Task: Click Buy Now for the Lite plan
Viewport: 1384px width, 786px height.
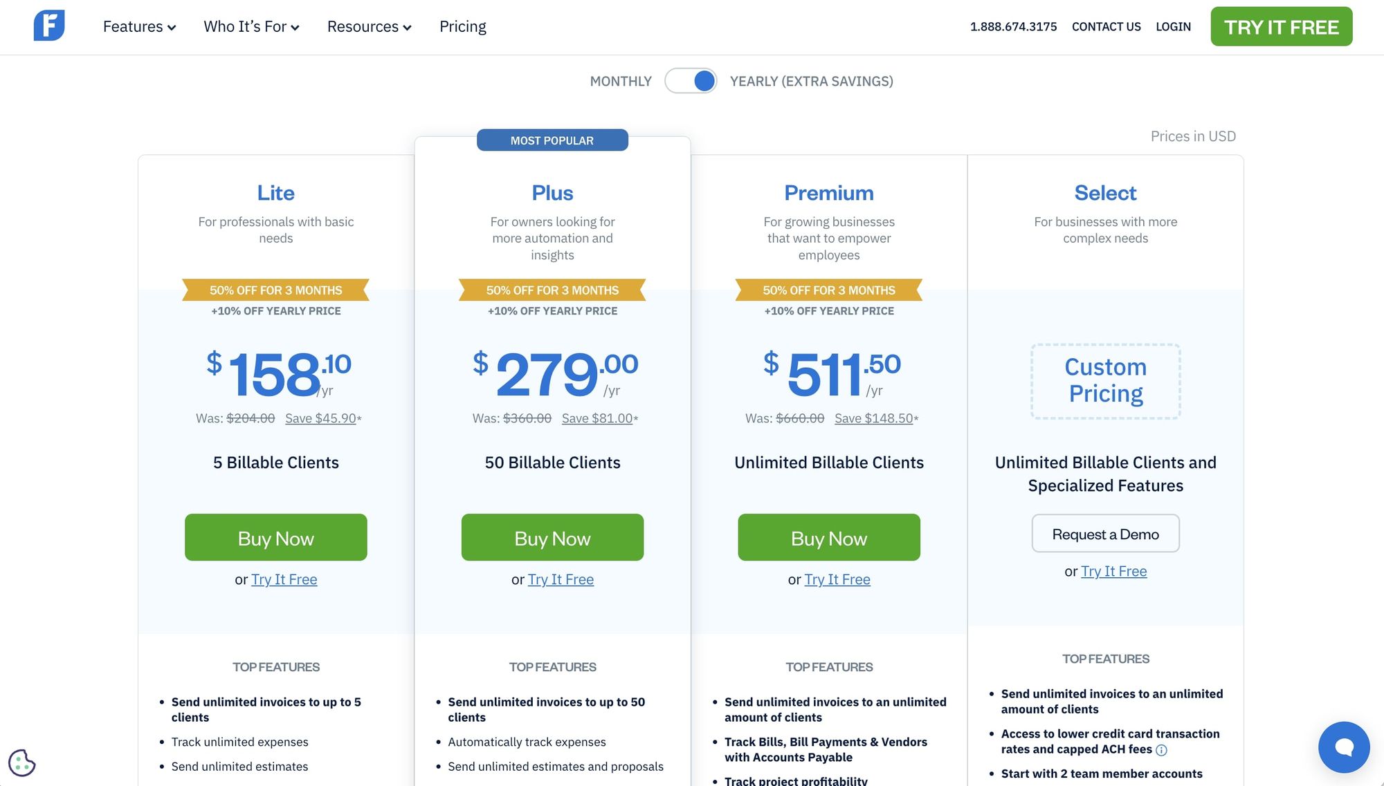Action: pyautogui.click(x=275, y=537)
